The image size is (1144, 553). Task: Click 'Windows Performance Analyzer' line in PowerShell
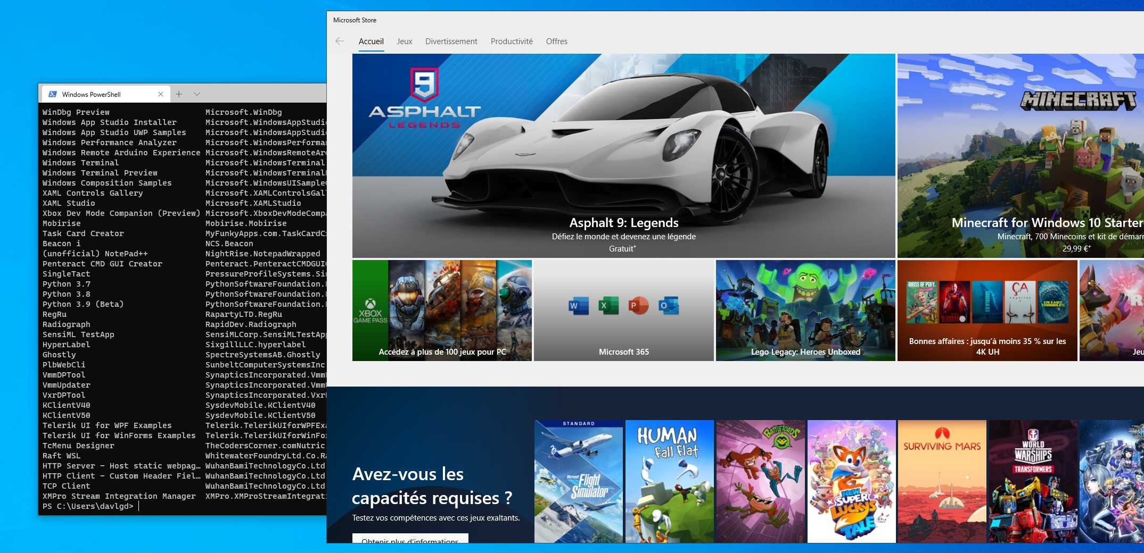click(x=110, y=143)
